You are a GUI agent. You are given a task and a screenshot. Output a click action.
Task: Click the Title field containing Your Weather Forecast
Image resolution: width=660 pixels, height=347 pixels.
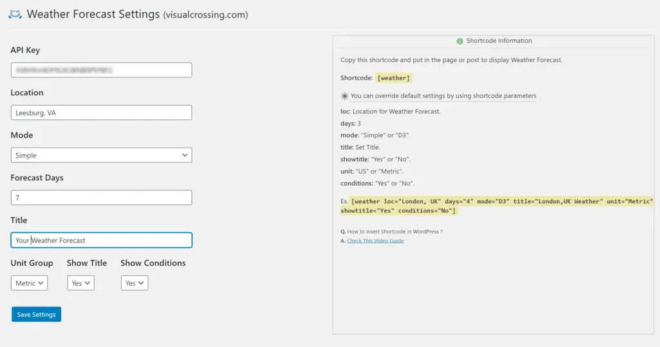pos(101,241)
